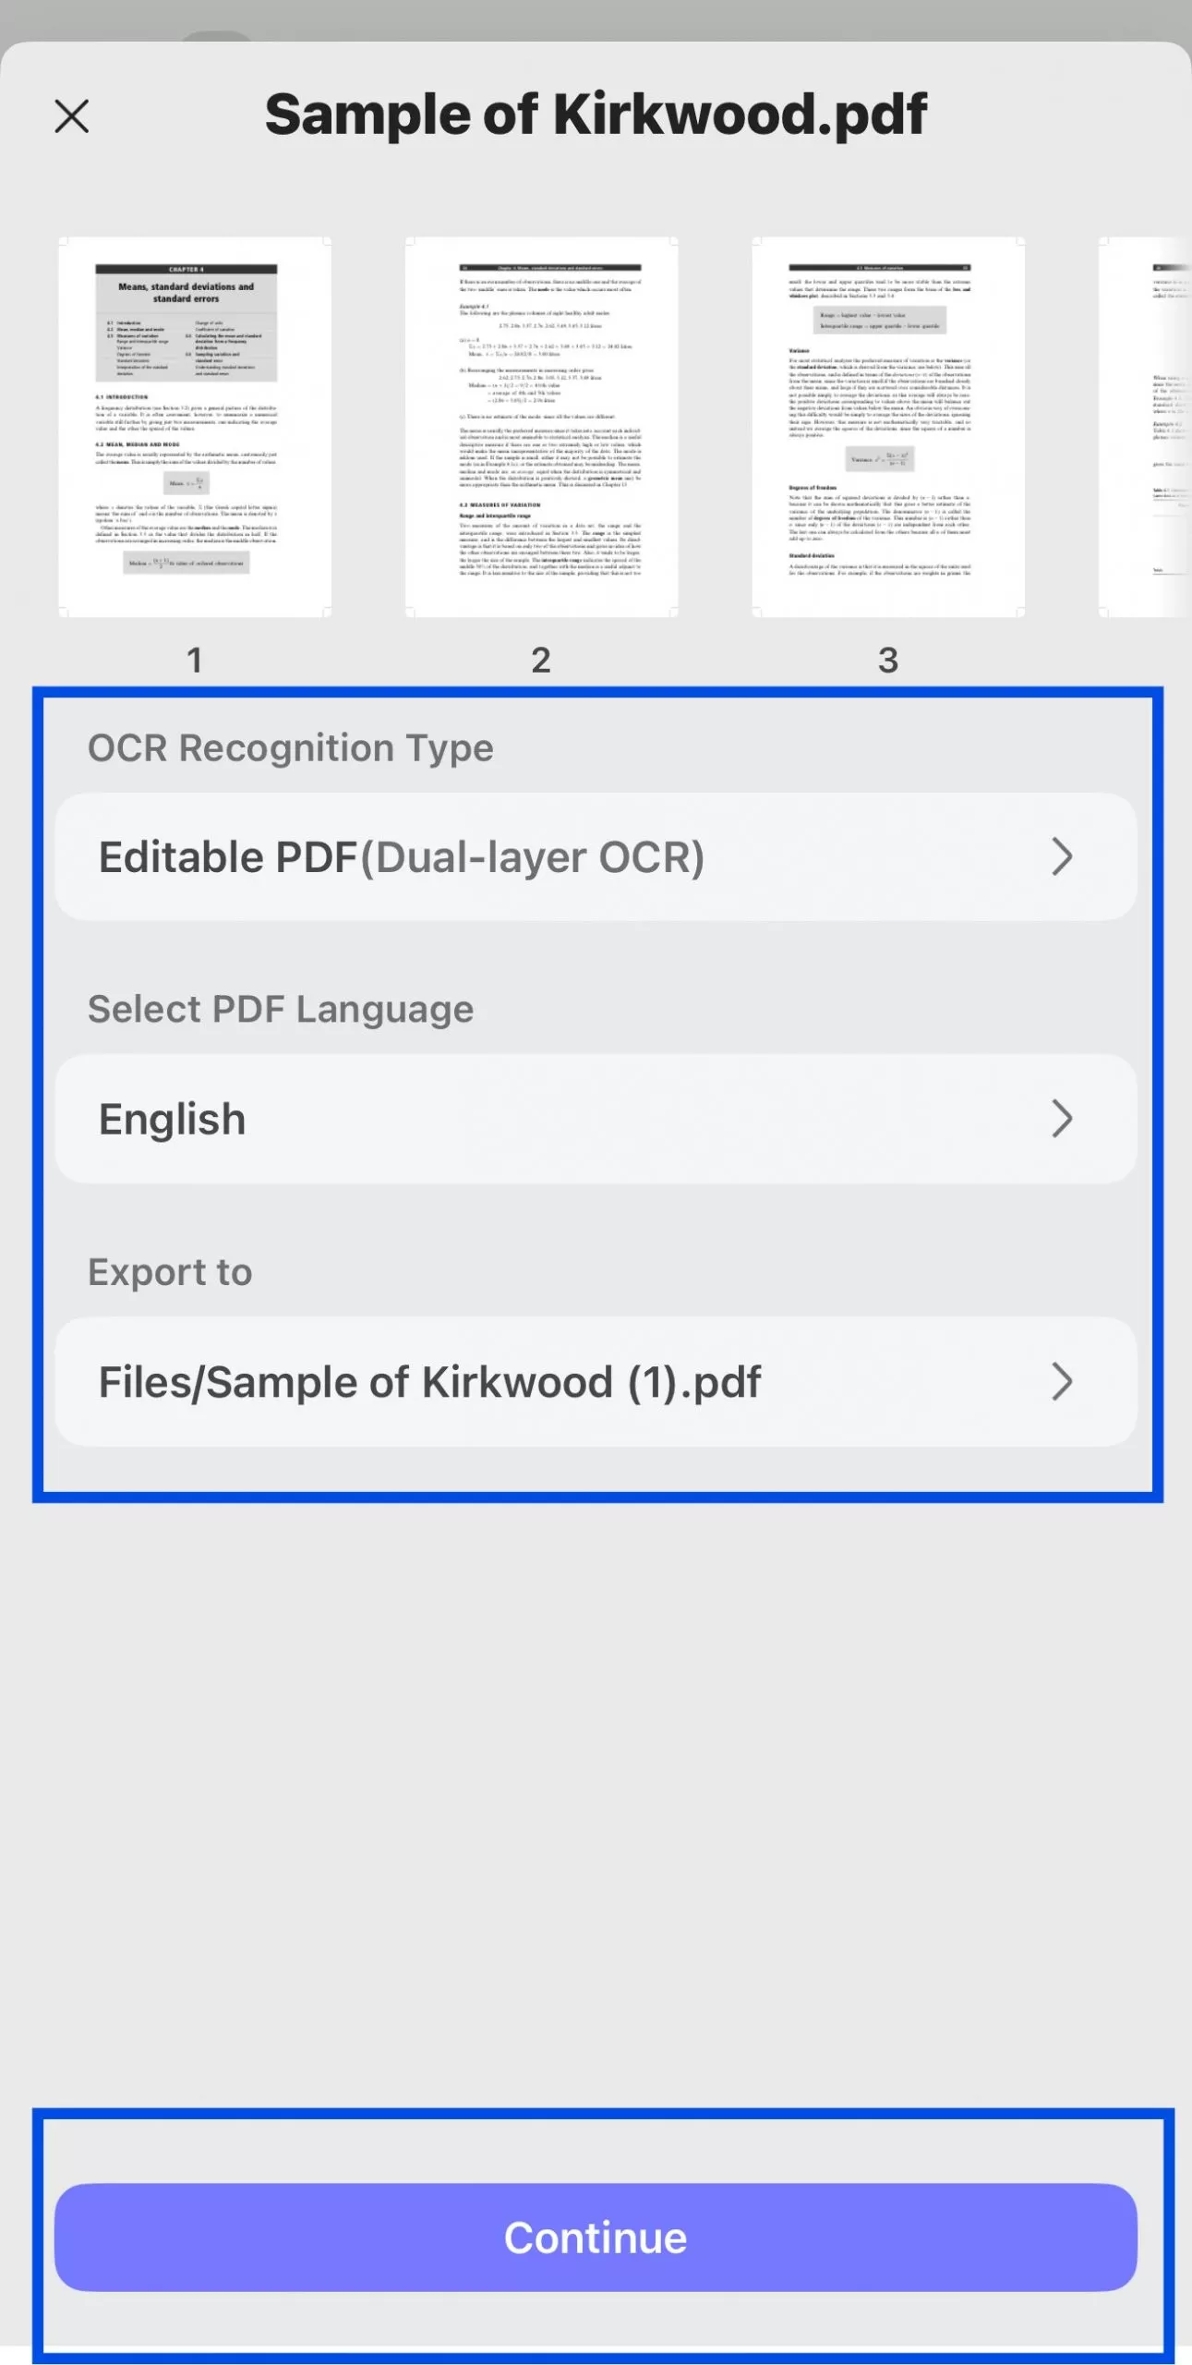Change the OCR language from English
Image resolution: width=1192 pixels, height=2365 pixels.
pos(596,1119)
